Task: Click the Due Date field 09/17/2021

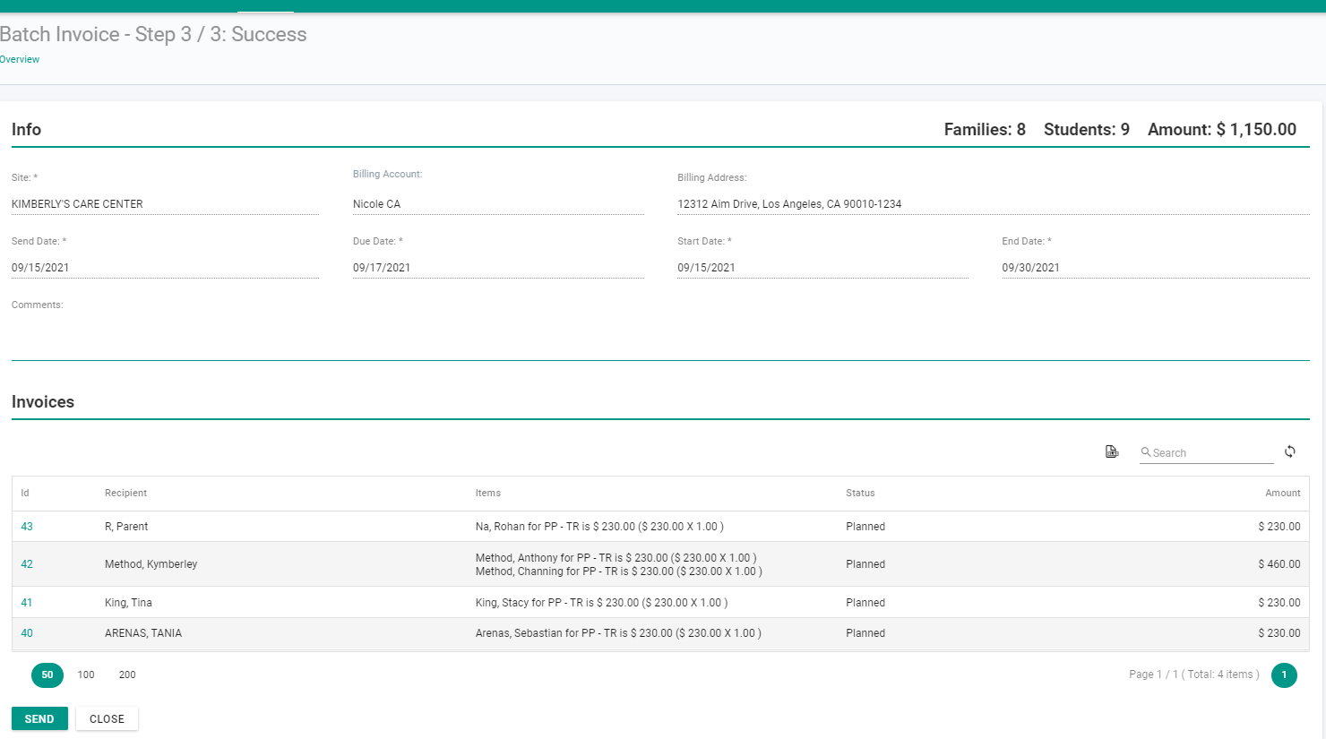Action: point(498,268)
